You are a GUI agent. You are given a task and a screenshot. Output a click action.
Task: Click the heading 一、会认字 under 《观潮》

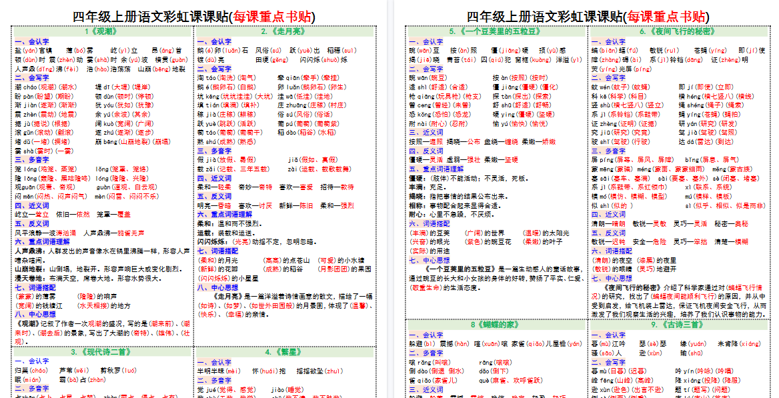tap(31, 40)
